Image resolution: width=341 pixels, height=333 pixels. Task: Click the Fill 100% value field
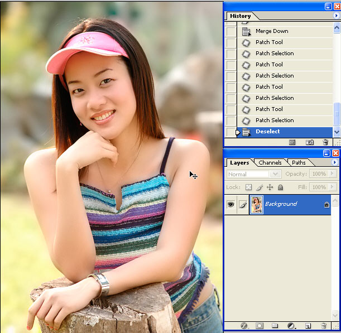[319, 187]
